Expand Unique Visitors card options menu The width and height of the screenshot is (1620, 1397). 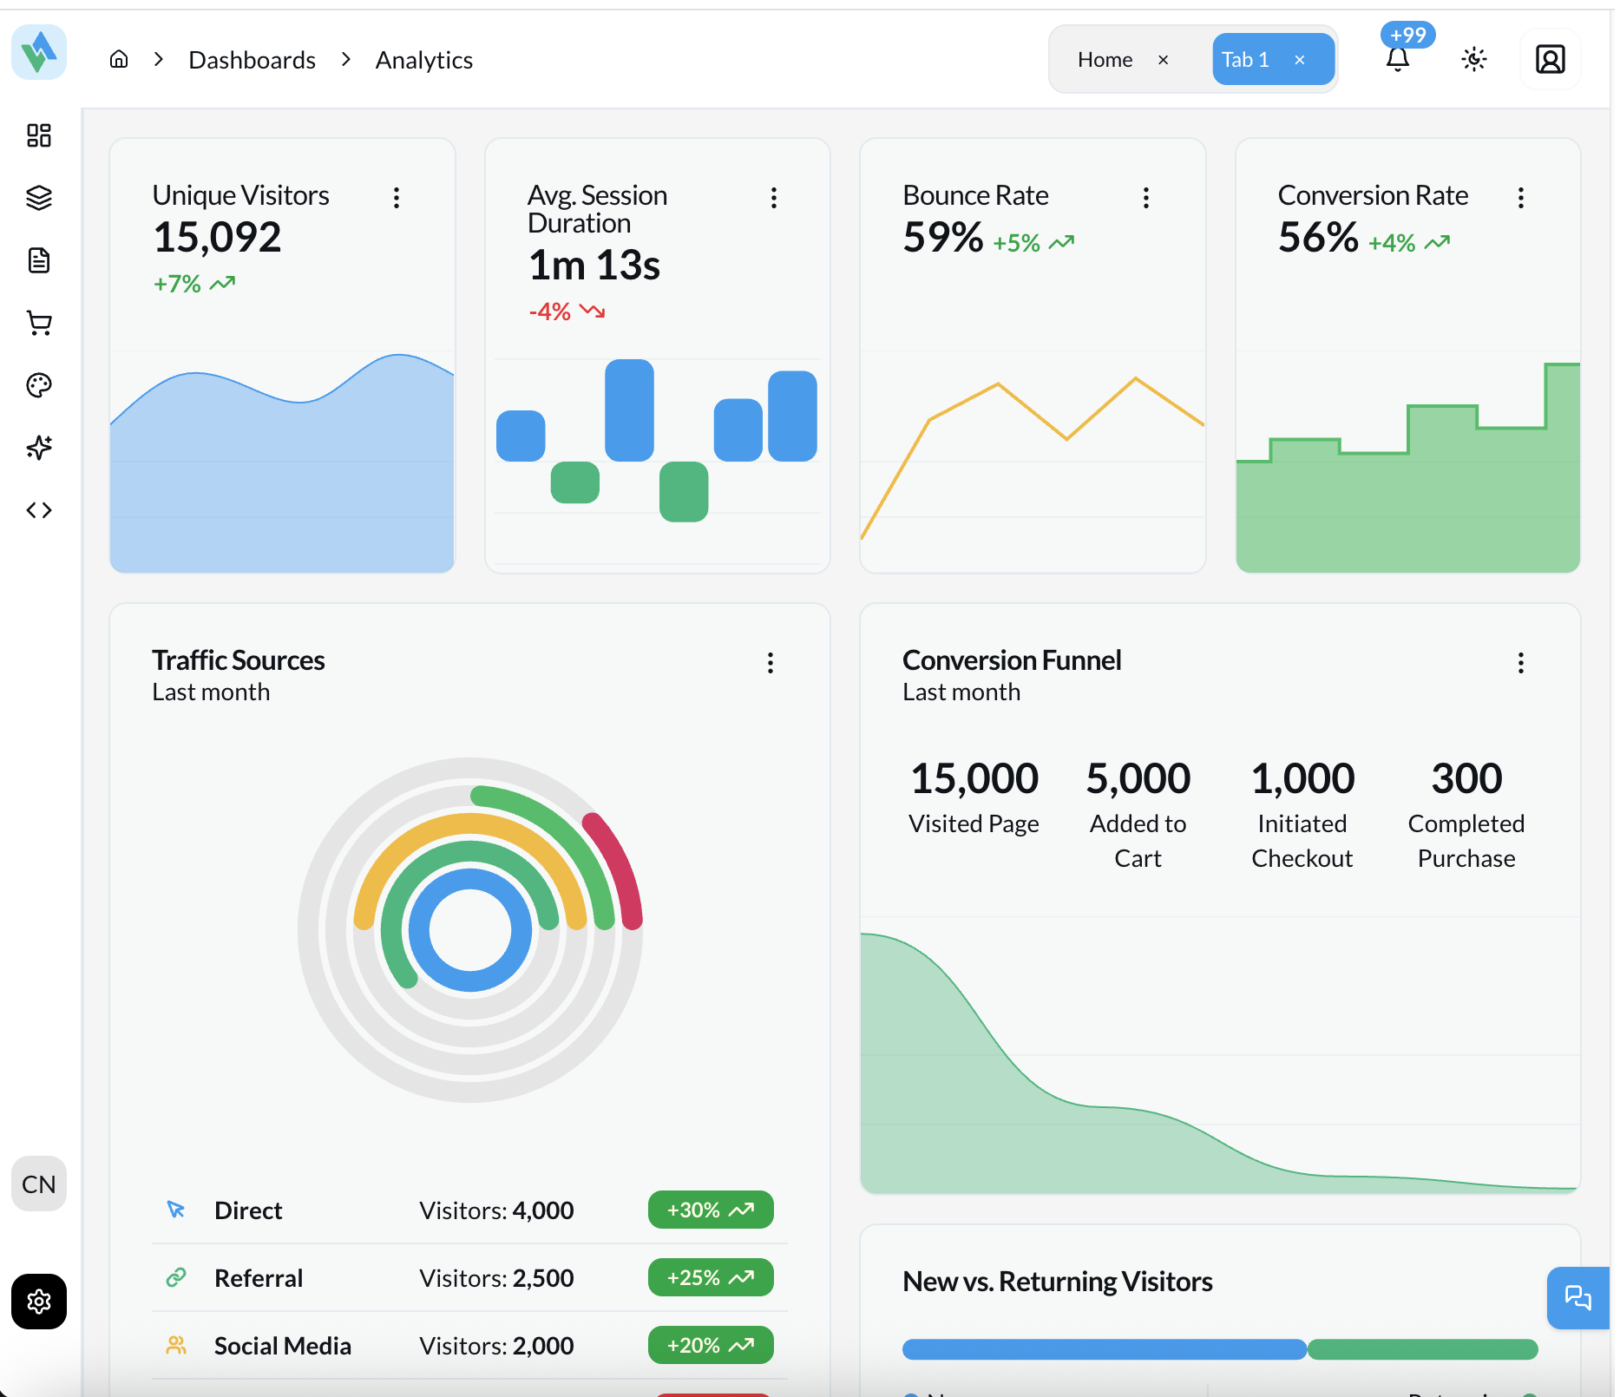click(397, 198)
